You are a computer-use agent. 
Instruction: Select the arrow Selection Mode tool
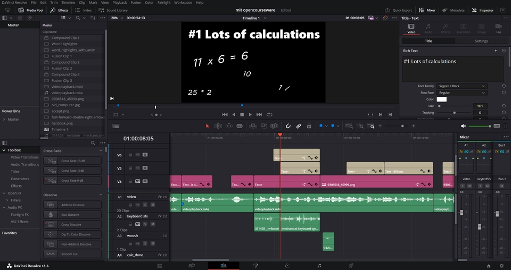pyautogui.click(x=207, y=126)
